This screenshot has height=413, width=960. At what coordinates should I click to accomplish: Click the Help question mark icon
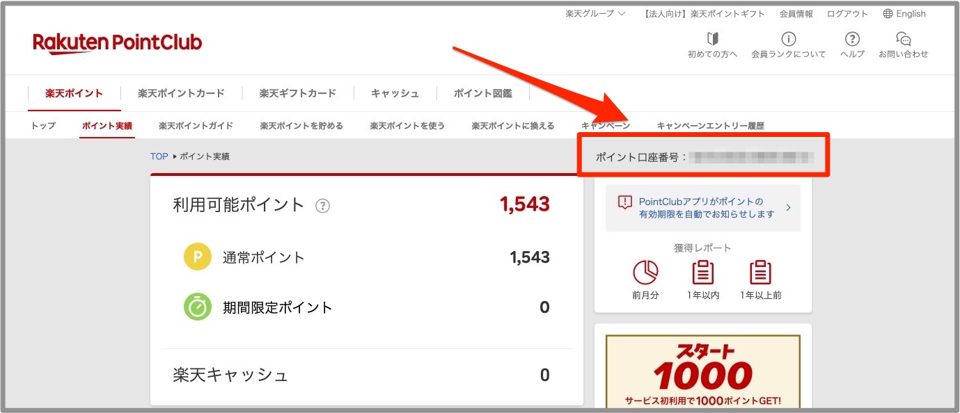852,39
